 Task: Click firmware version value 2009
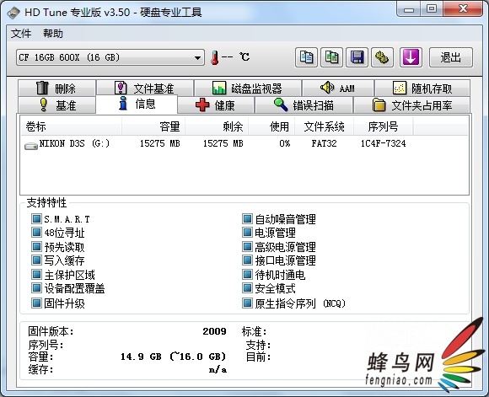point(214,331)
